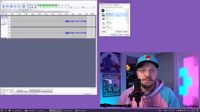Select the Zoom magnifier tool
The image size is (200, 112).
(x=28, y=7)
